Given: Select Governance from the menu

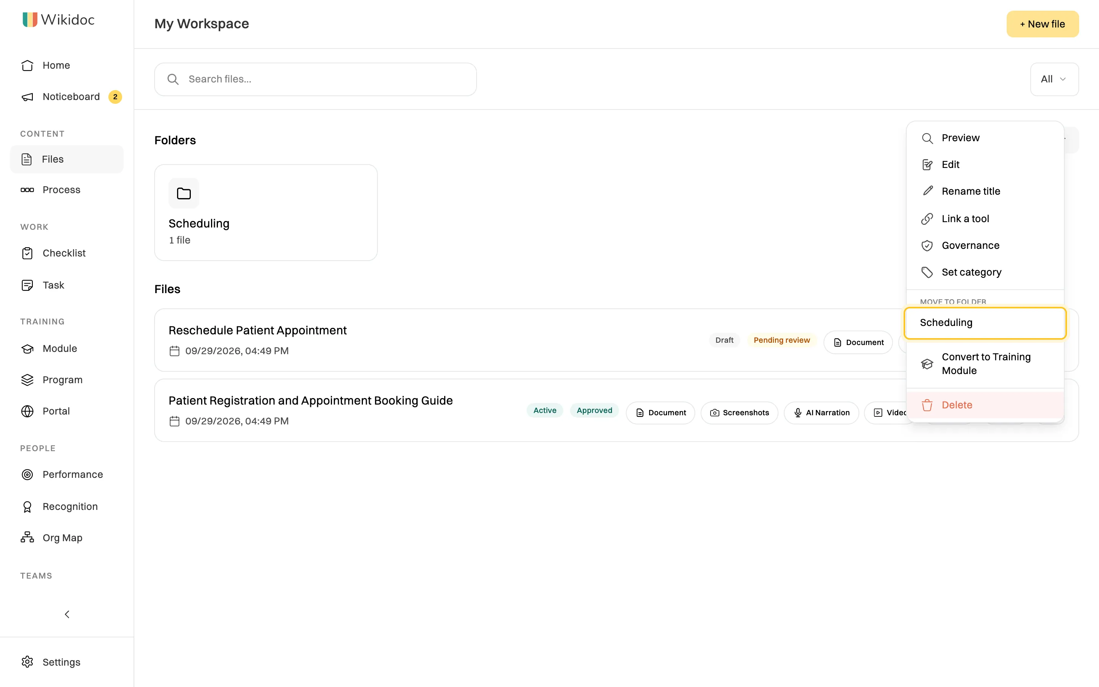Looking at the screenshot, I should tap(985, 245).
